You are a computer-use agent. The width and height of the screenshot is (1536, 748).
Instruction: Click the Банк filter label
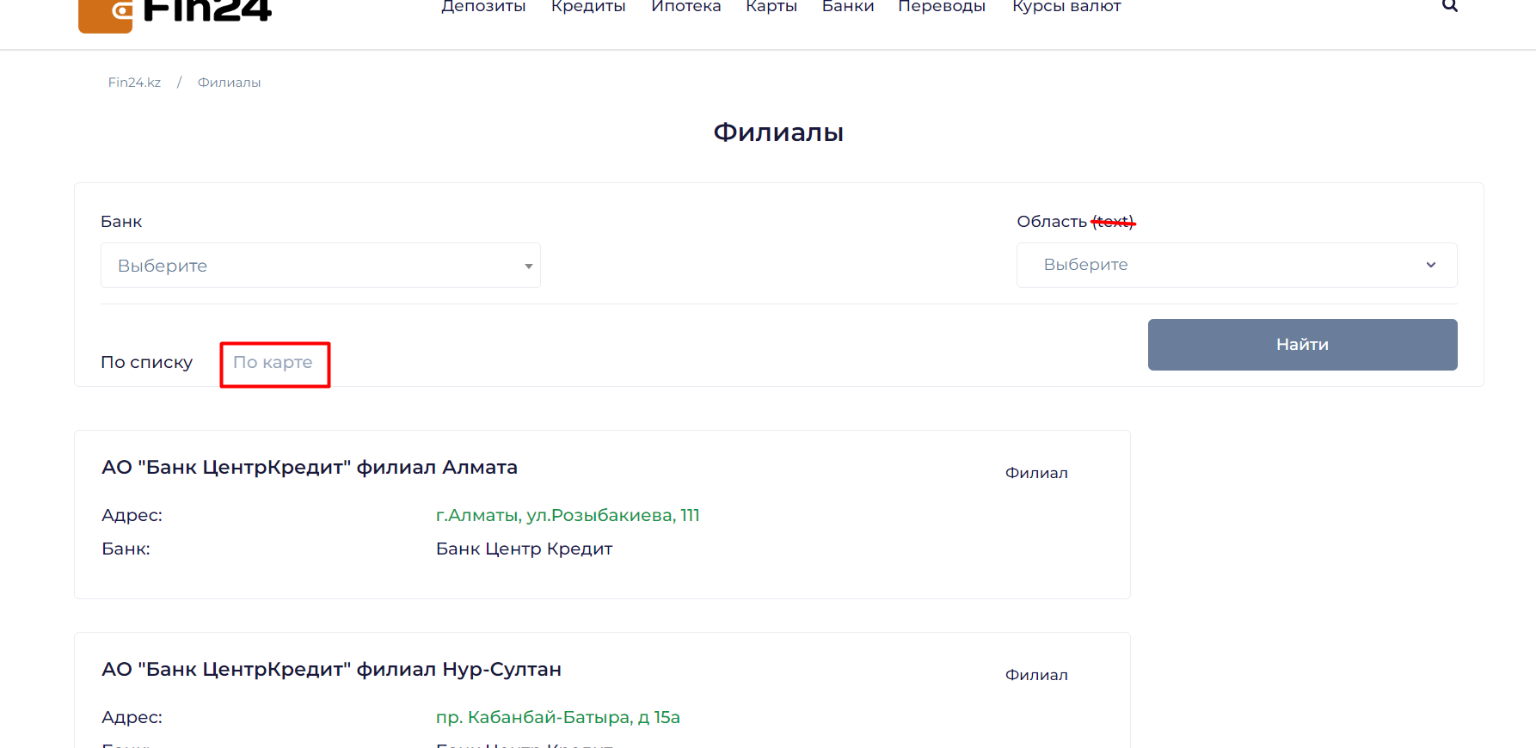[121, 222]
